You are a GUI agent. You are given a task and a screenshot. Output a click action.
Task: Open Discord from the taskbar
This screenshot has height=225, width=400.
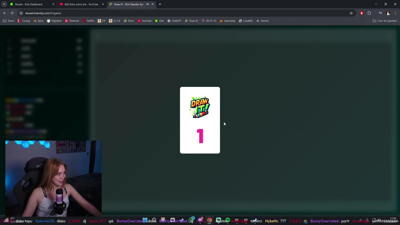click(200, 220)
